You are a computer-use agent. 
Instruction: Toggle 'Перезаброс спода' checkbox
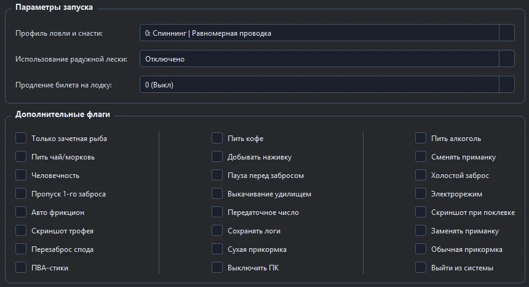(21, 249)
